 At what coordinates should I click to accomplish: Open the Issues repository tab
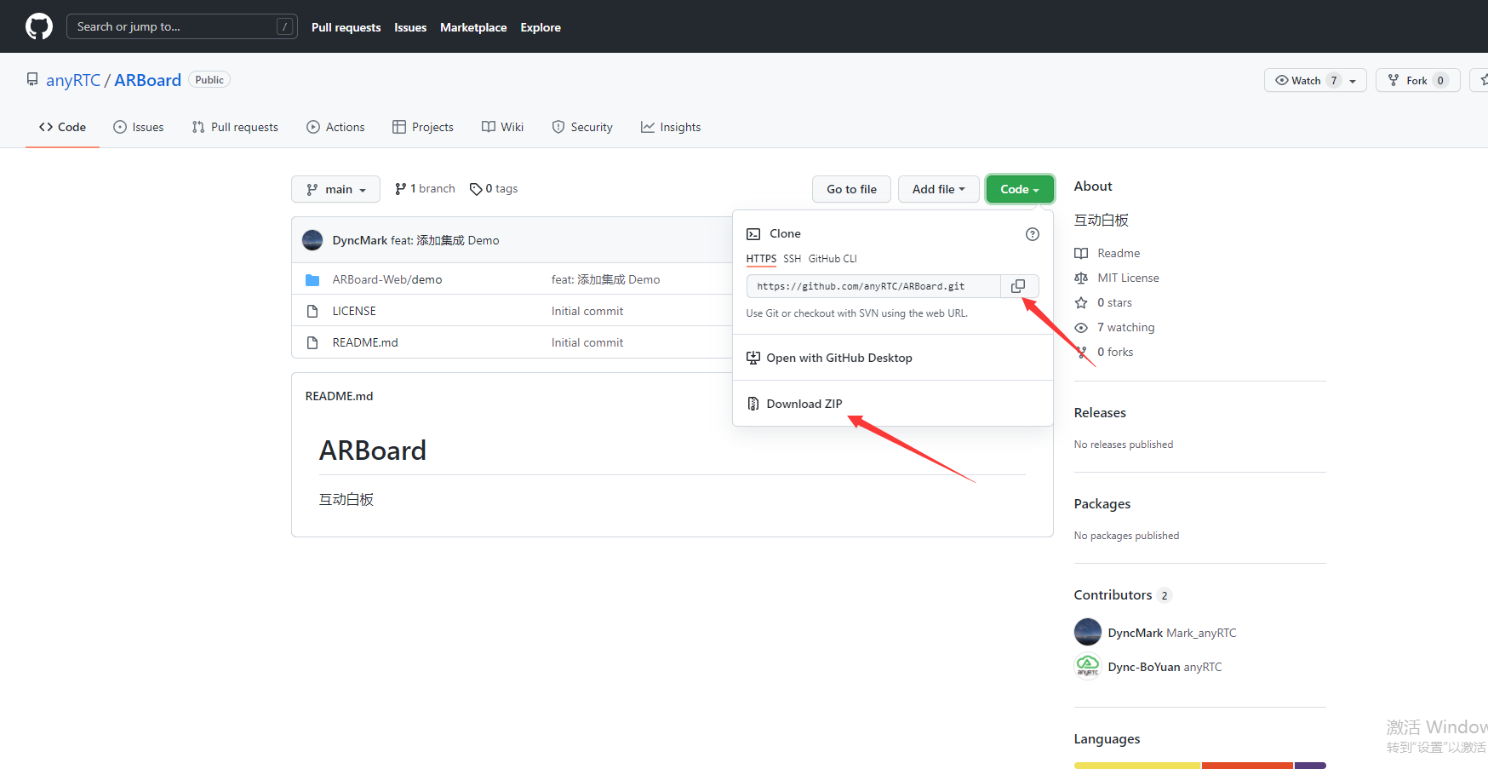[x=139, y=127]
